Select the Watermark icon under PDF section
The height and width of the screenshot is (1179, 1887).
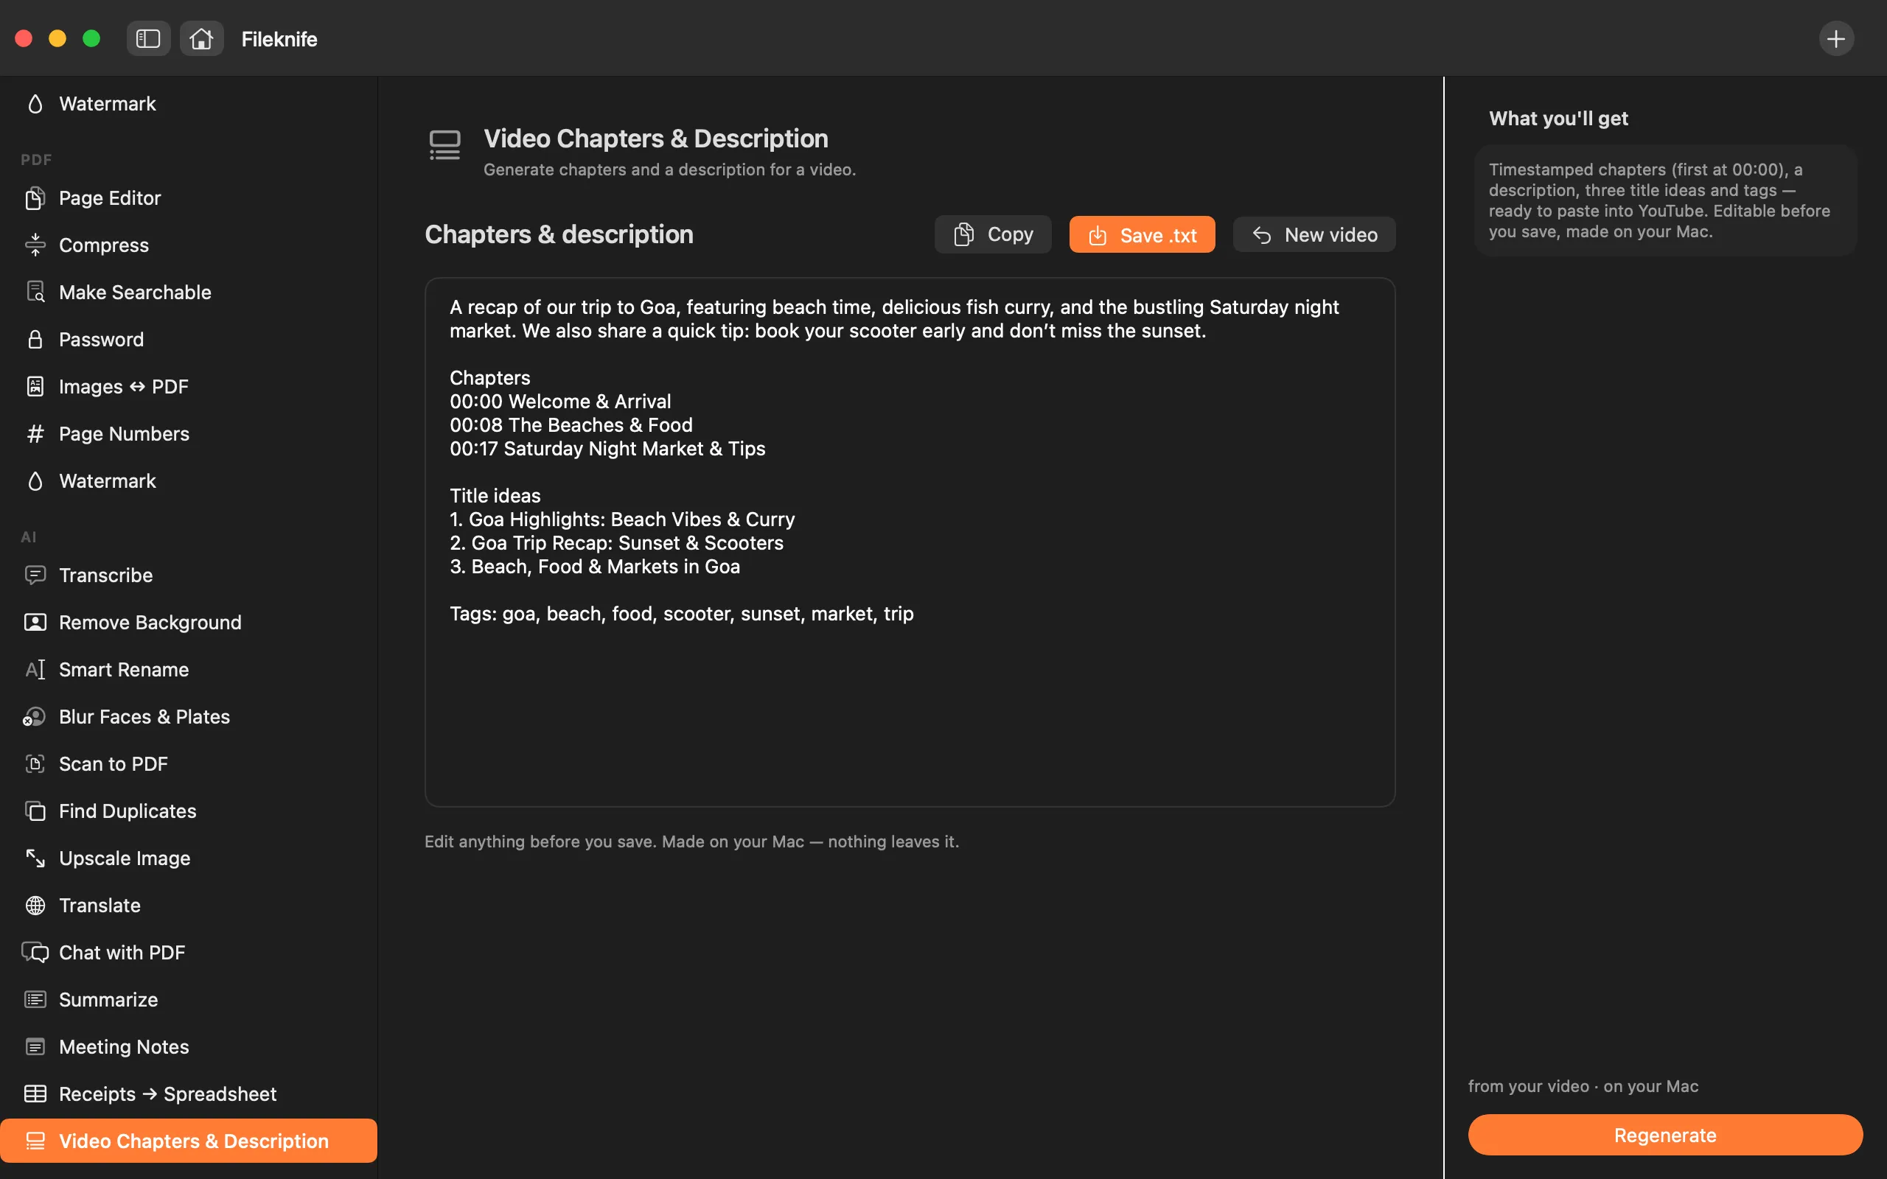(x=35, y=481)
